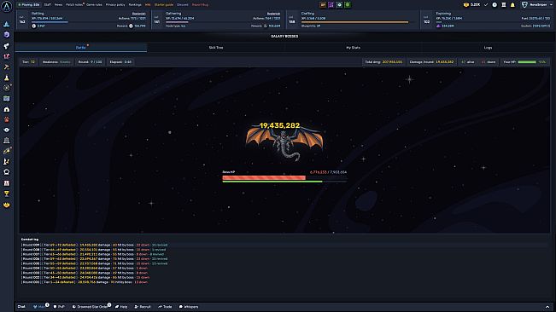Click the notification bell icon

[x=512, y=5]
